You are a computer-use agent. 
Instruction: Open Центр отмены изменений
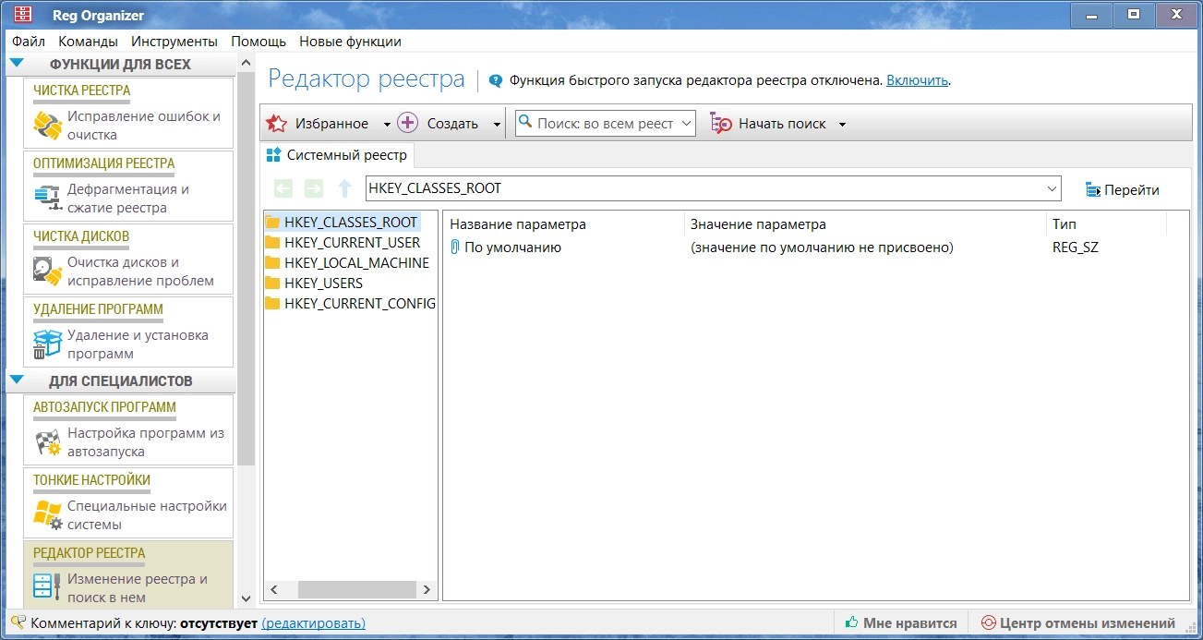point(1077,623)
